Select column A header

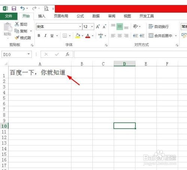pos(40,64)
